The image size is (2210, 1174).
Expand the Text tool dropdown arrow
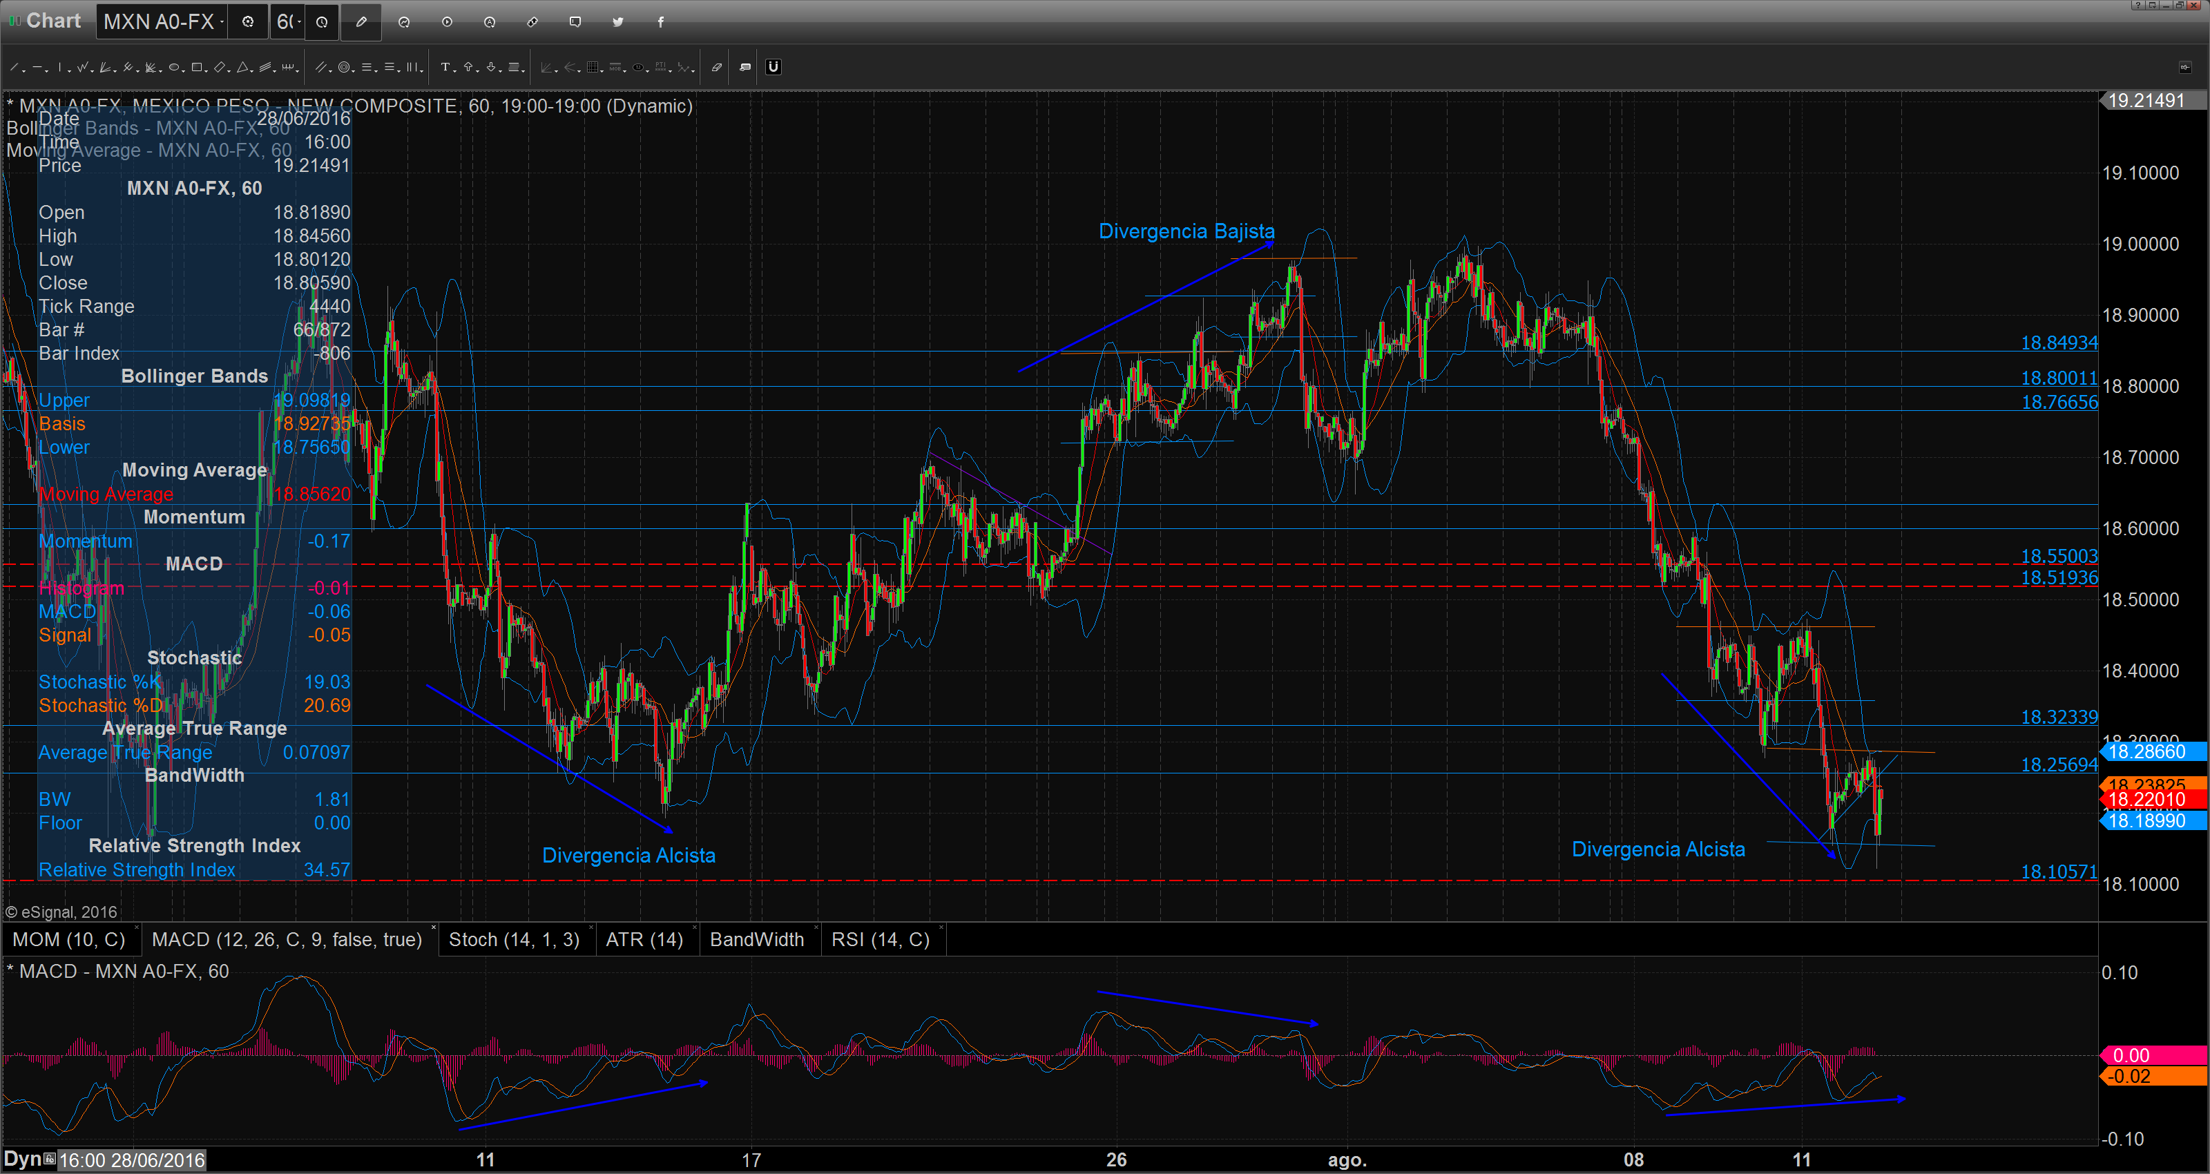point(454,71)
